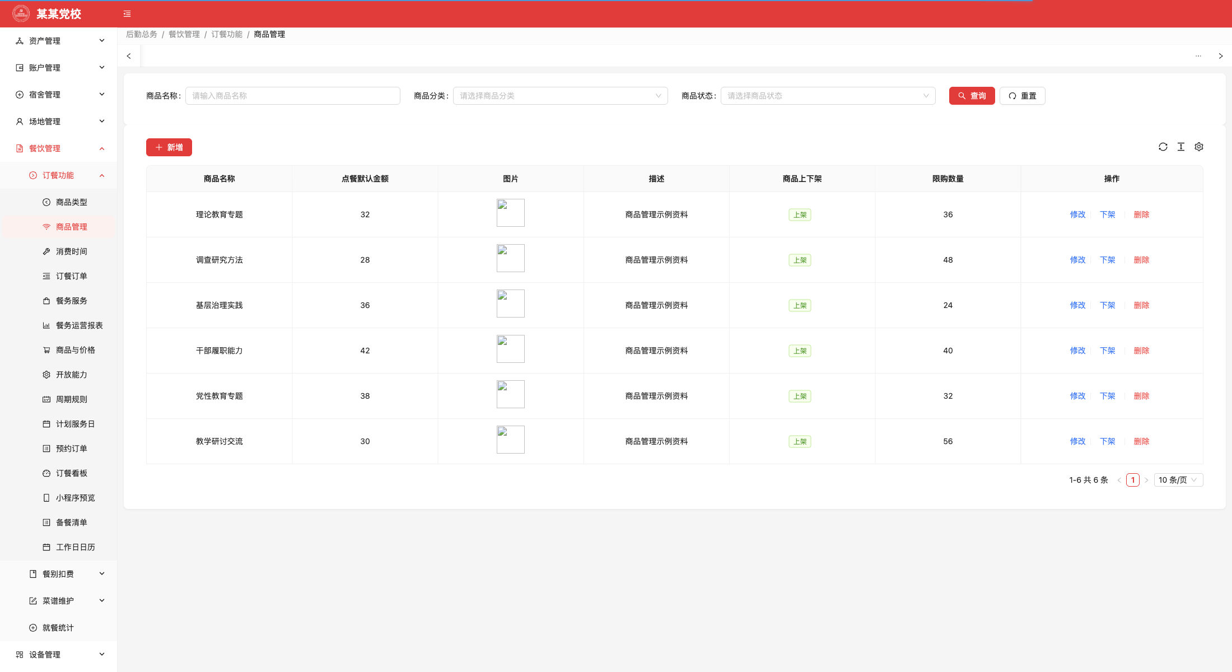
Task: Click the 重置 reset button
Action: pos(1022,96)
